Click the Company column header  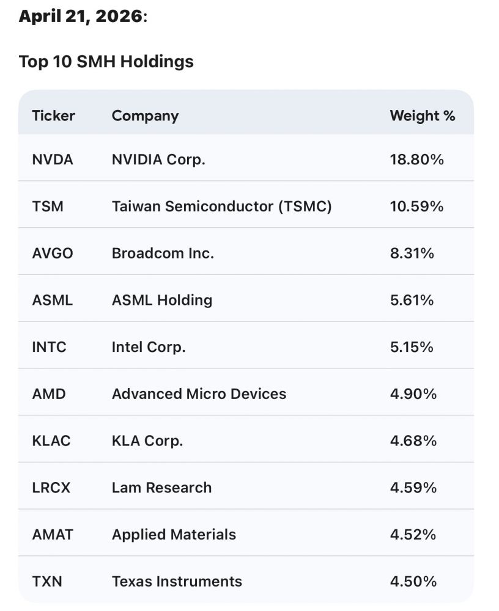(x=145, y=116)
